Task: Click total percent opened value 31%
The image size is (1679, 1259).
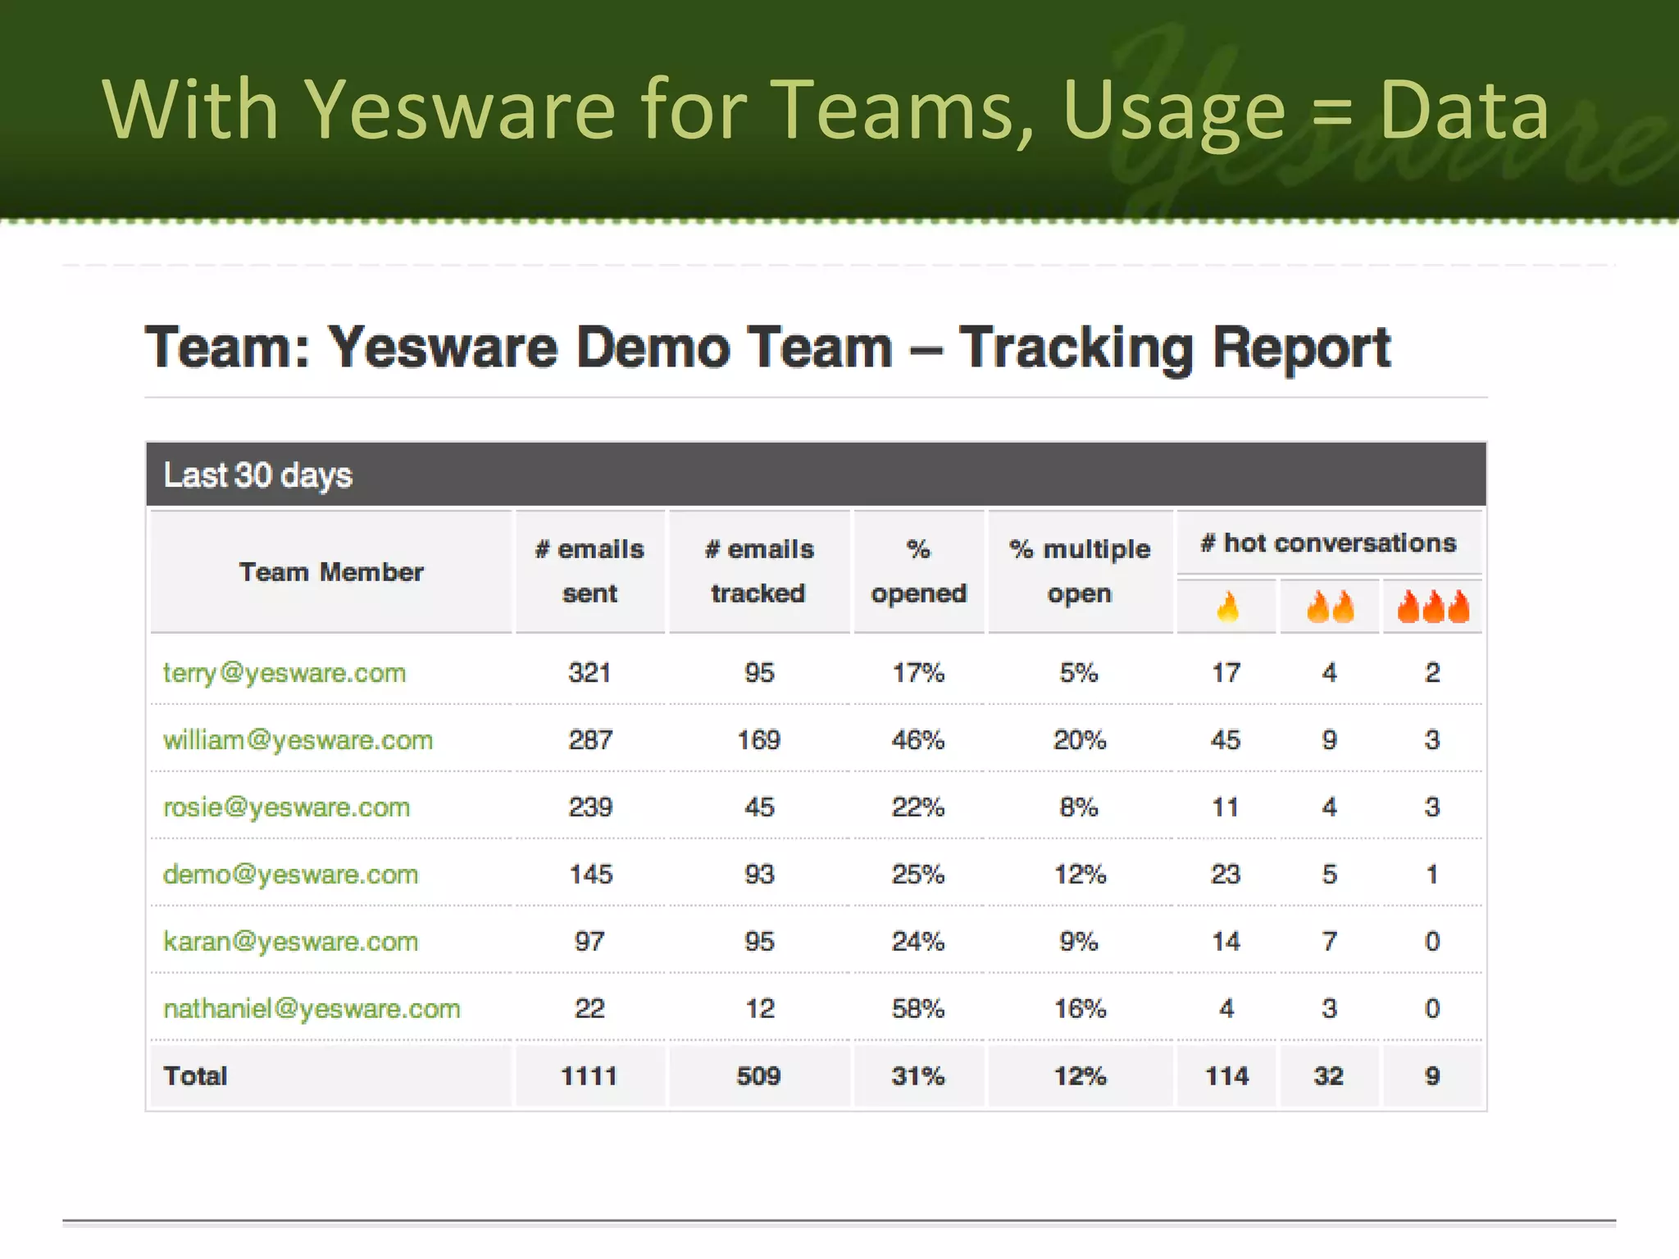Action: pos(918,1076)
